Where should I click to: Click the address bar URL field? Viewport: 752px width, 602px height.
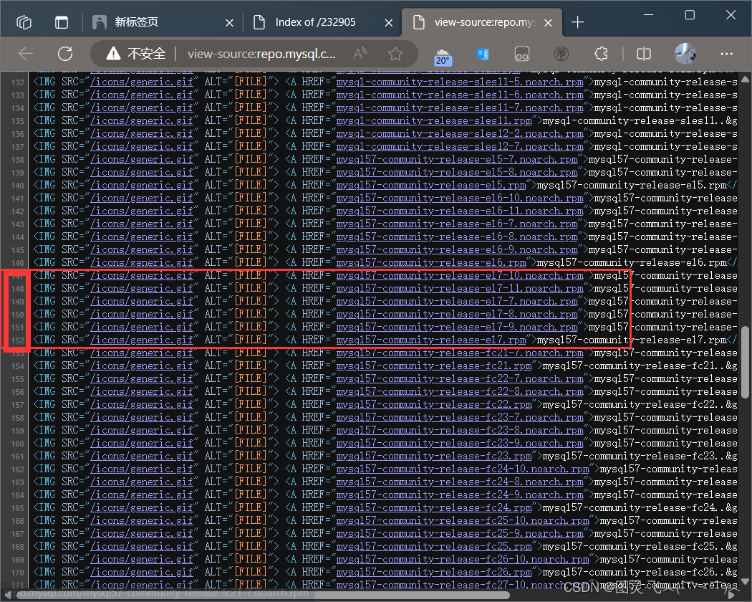pyautogui.click(x=261, y=54)
